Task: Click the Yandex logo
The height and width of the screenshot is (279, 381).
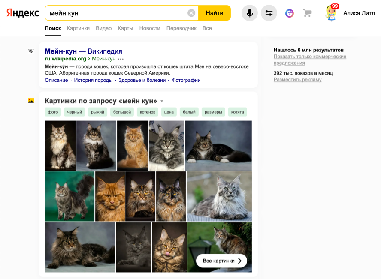Action: pos(22,13)
